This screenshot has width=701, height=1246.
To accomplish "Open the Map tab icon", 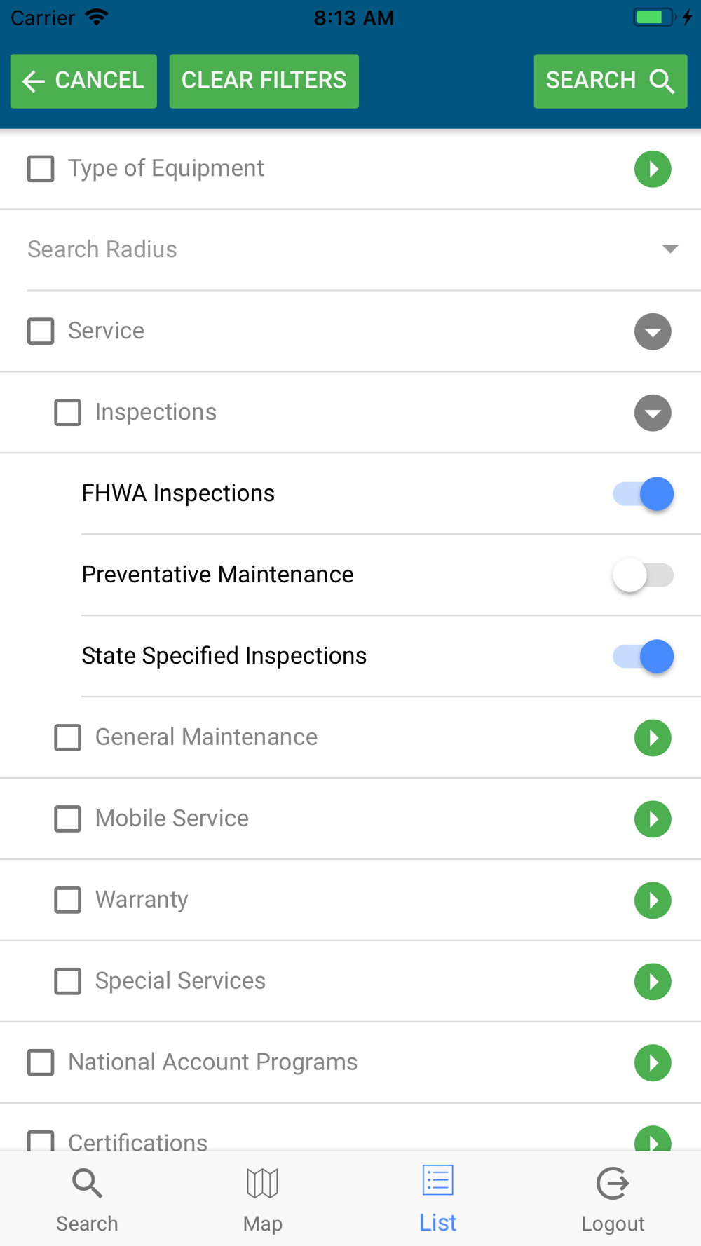I will click(x=262, y=1183).
